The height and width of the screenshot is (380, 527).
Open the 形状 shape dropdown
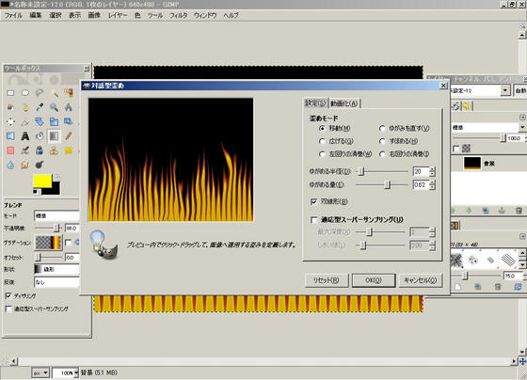pyautogui.click(x=56, y=269)
